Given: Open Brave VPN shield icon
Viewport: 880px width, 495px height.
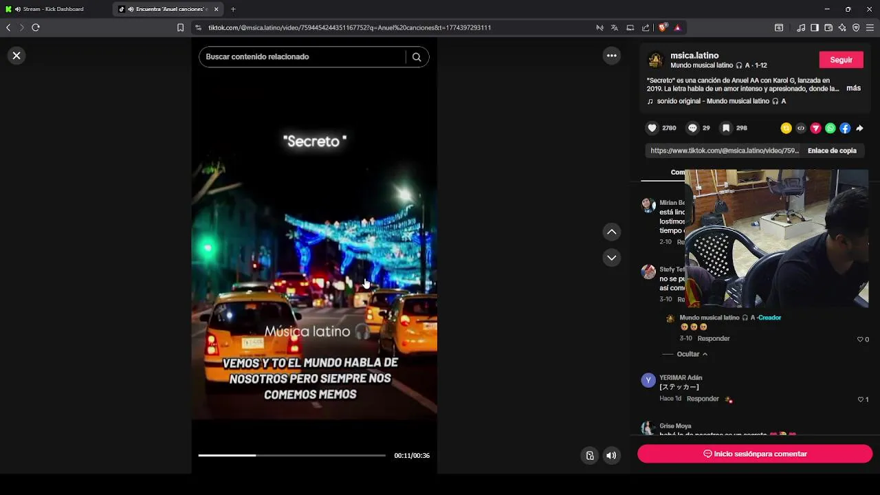Looking at the screenshot, I should (x=856, y=27).
